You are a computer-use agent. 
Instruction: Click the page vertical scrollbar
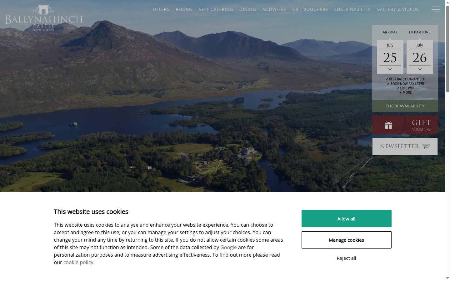pyautogui.click(x=447, y=140)
